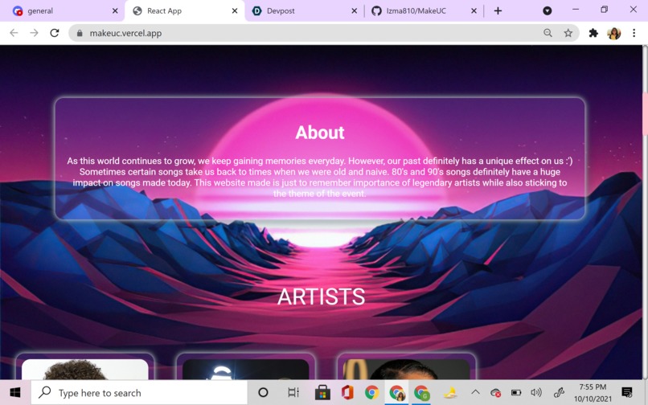Image resolution: width=648 pixels, height=405 pixels.
Task: Open Cortana circle icon
Action: 263,392
